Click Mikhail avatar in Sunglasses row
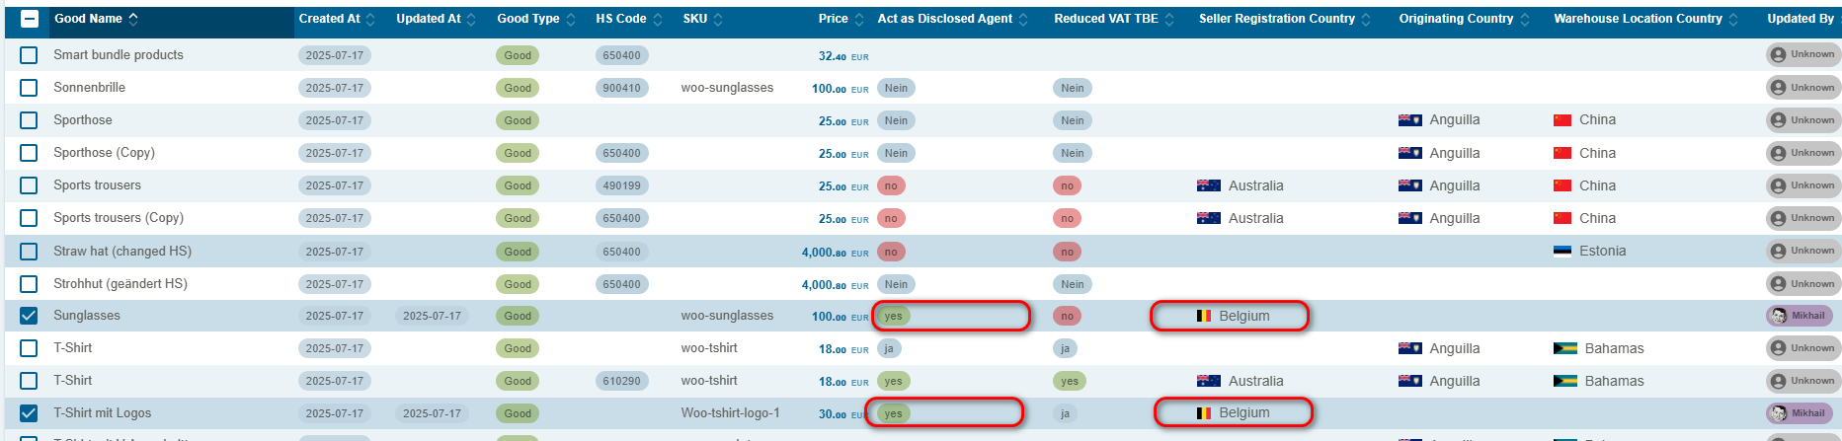This screenshot has height=441, width=1842. pos(1779,316)
